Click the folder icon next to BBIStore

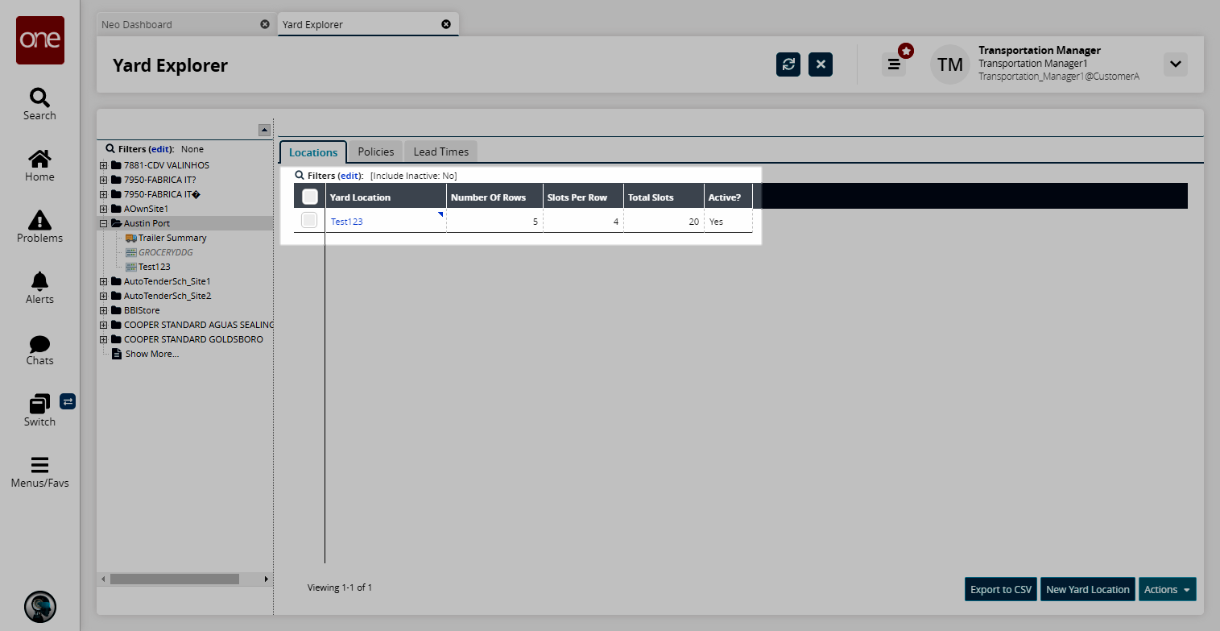116,310
